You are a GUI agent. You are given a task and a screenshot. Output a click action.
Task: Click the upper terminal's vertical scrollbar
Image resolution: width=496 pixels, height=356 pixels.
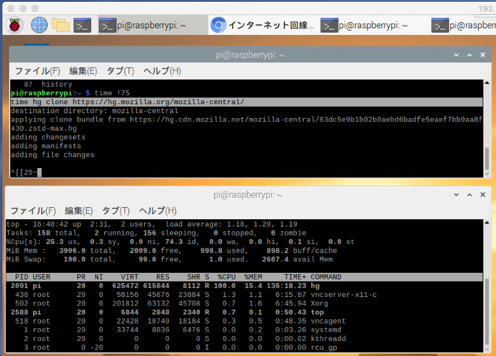(487, 158)
